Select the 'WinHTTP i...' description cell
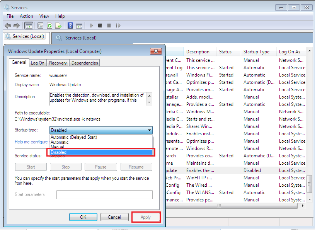 (x=199, y=178)
